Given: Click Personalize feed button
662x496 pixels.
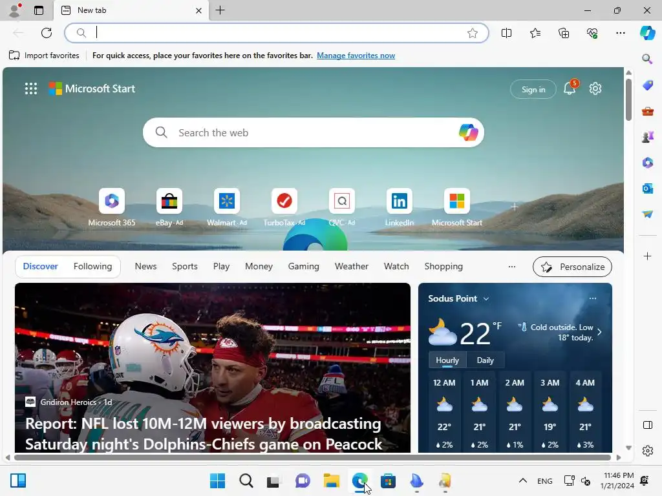Looking at the screenshot, I should click(x=572, y=267).
